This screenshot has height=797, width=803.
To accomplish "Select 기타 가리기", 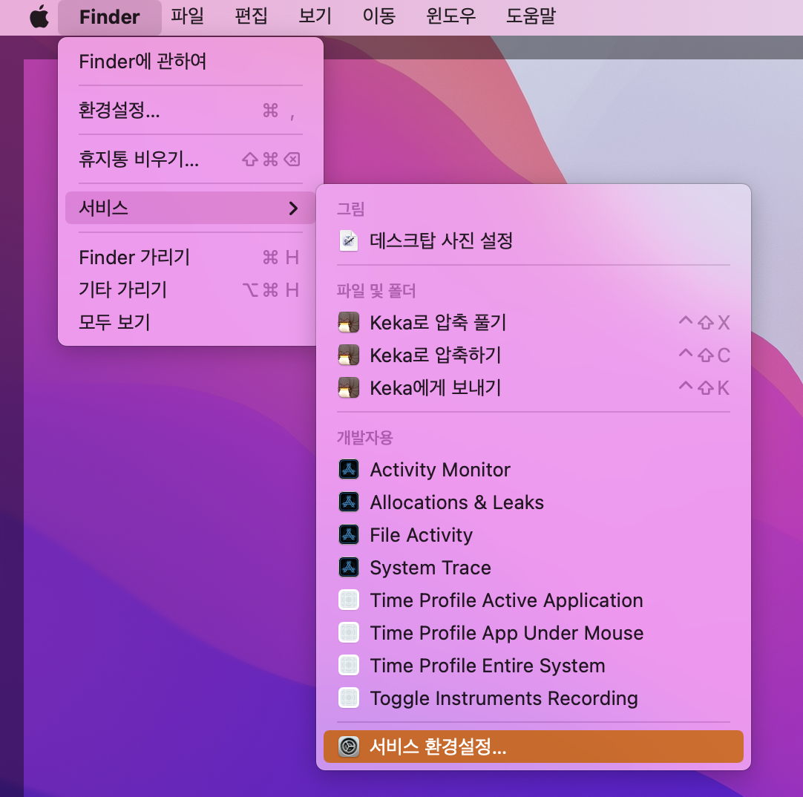I will tap(191, 290).
